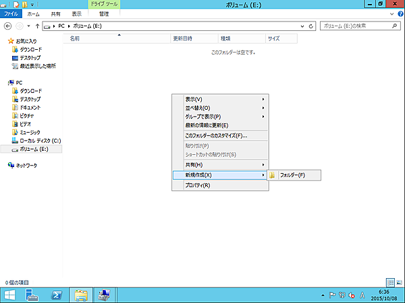Viewport: 405px width, 303px height.
Task: Open the 共有(H) context submenu
Action: [x=220, y=165]
